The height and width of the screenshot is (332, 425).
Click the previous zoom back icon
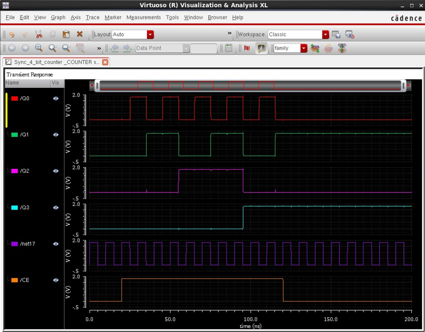point(11,48)
